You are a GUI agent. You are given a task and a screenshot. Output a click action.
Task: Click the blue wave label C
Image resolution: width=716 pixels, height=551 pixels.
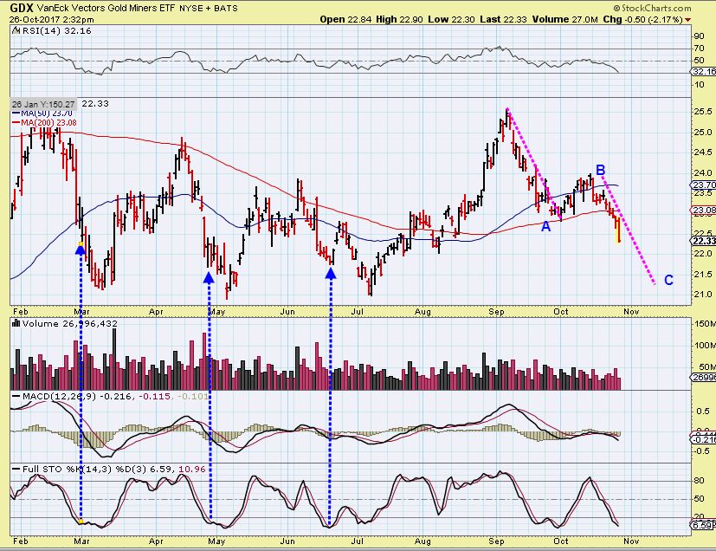(x=668, y=280)
